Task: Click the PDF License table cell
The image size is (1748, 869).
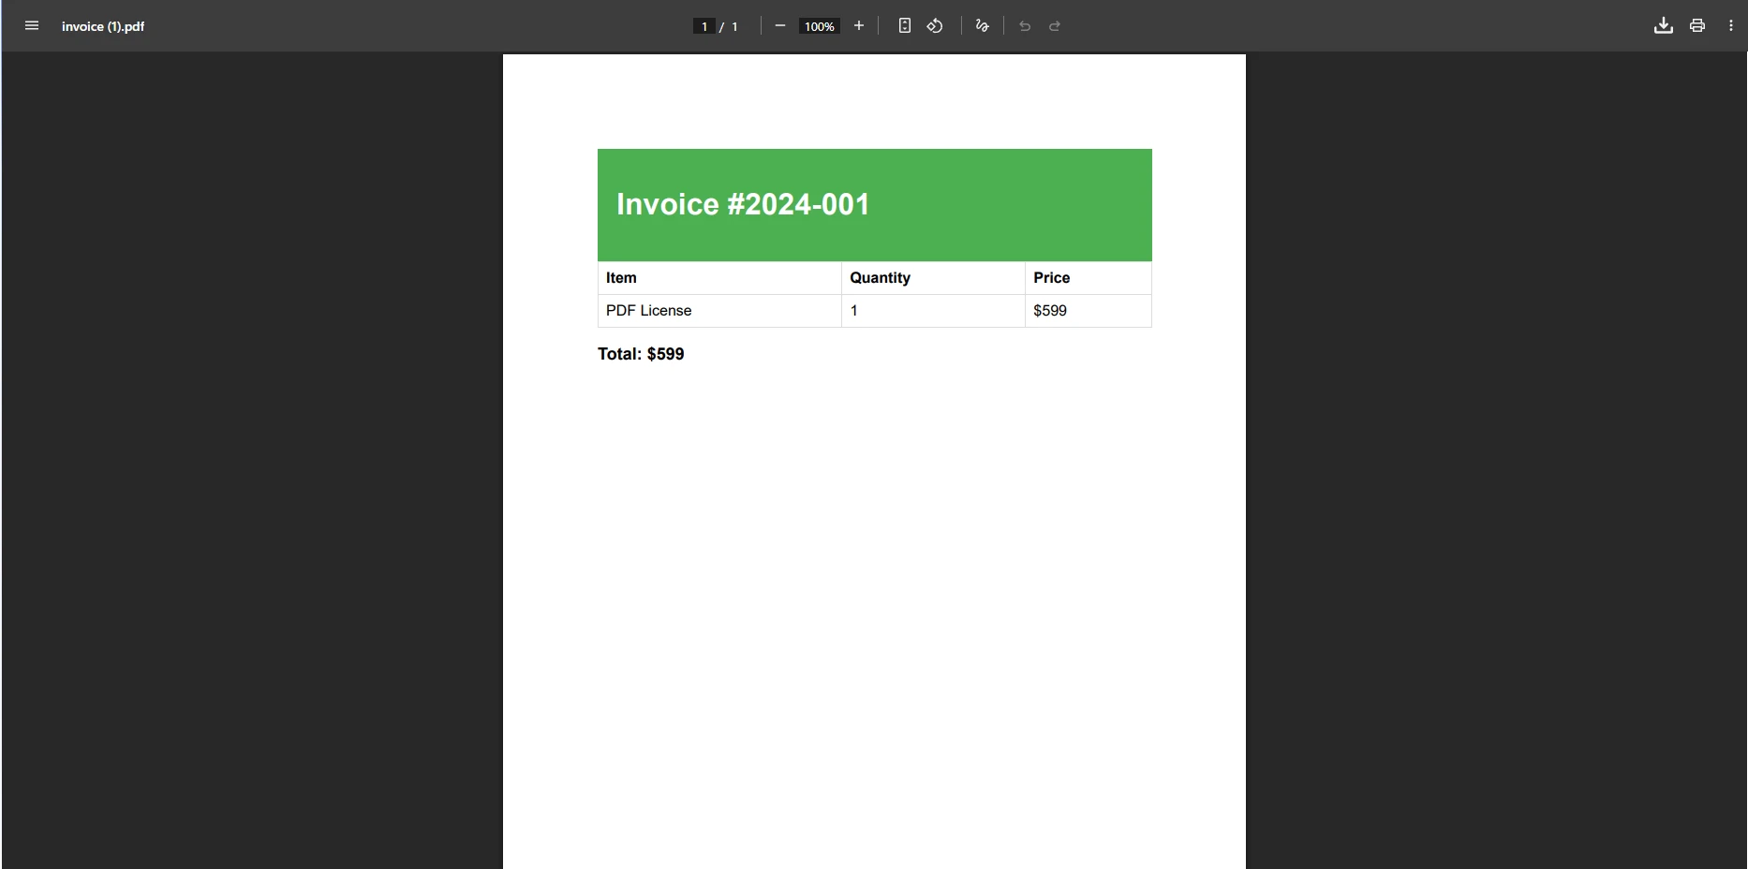Action: [x=647, y=310]
